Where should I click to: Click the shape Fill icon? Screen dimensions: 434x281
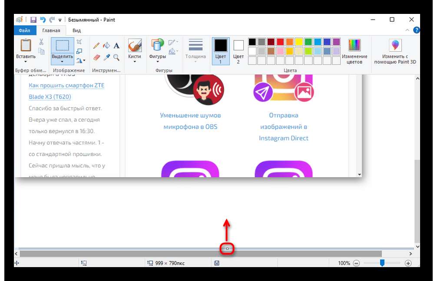172,51
